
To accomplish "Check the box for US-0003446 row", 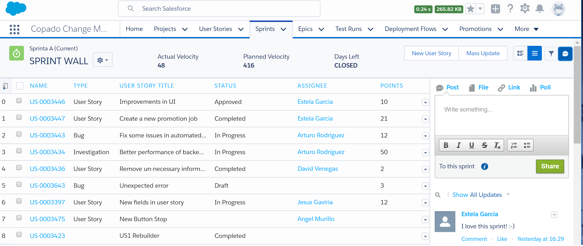I will [19, 101].
